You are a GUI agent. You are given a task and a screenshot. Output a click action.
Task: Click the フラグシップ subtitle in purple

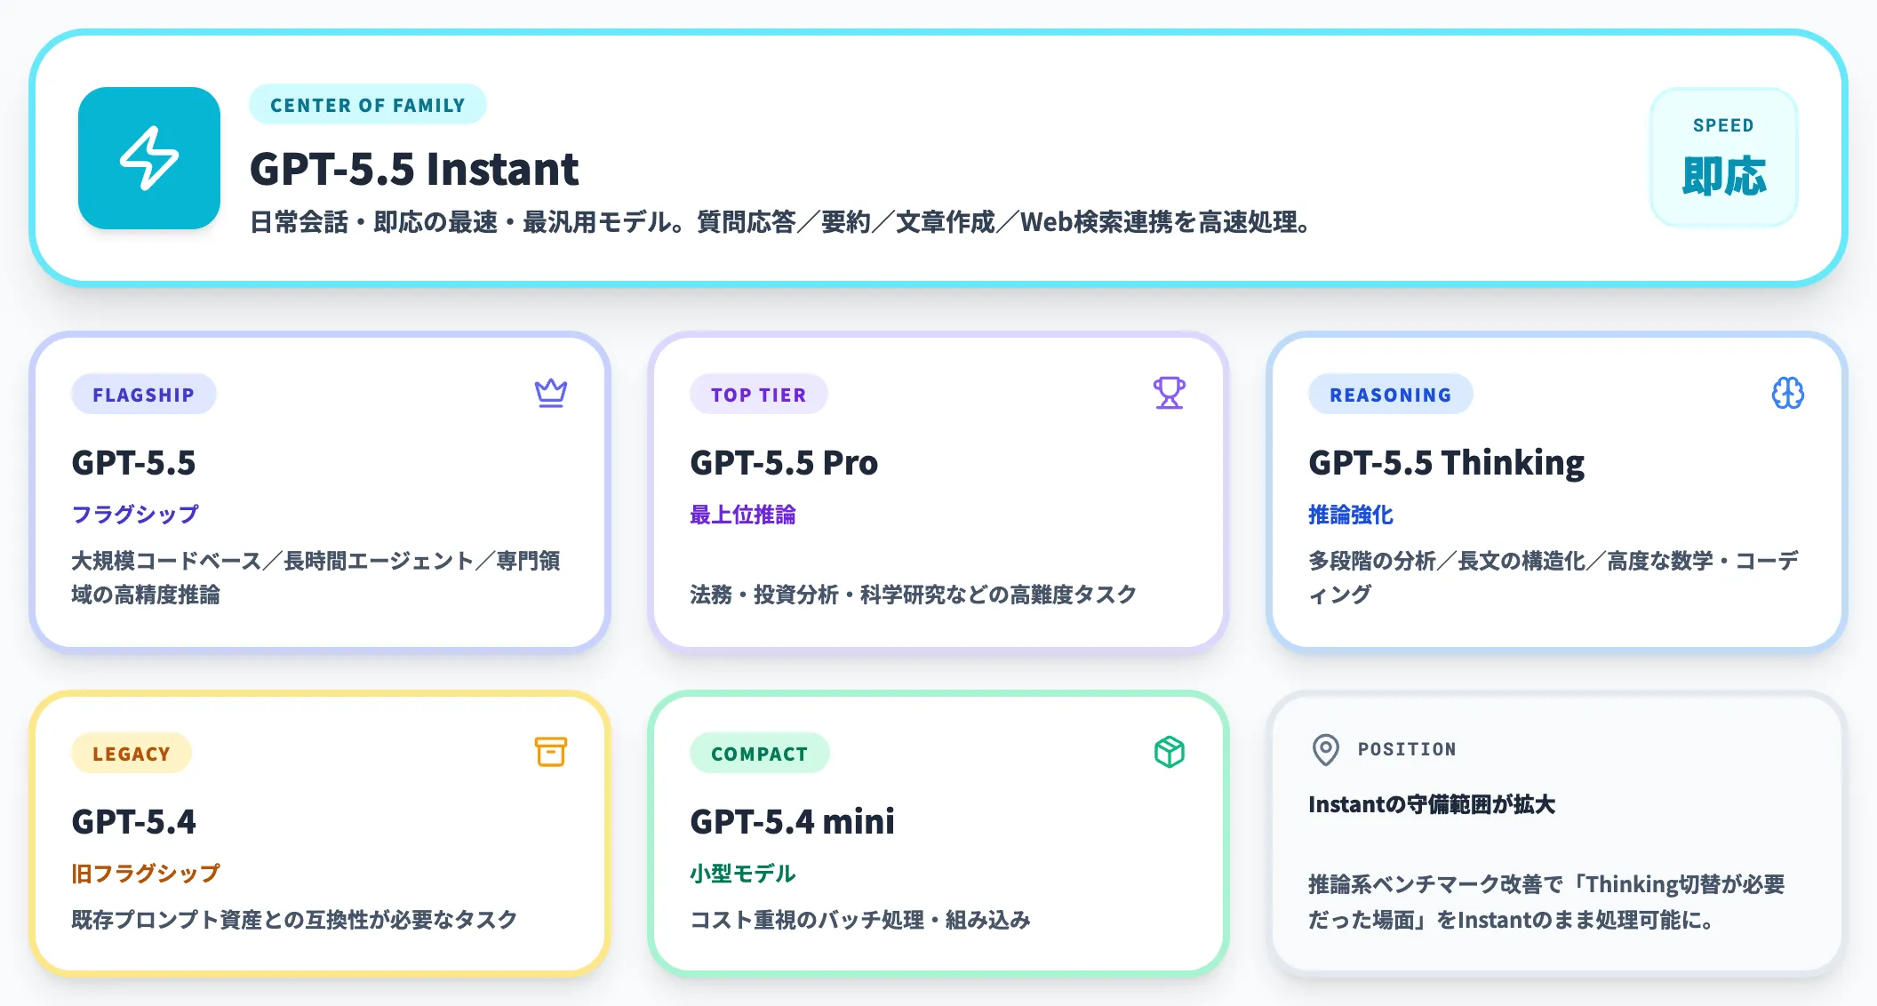point(135,515)
